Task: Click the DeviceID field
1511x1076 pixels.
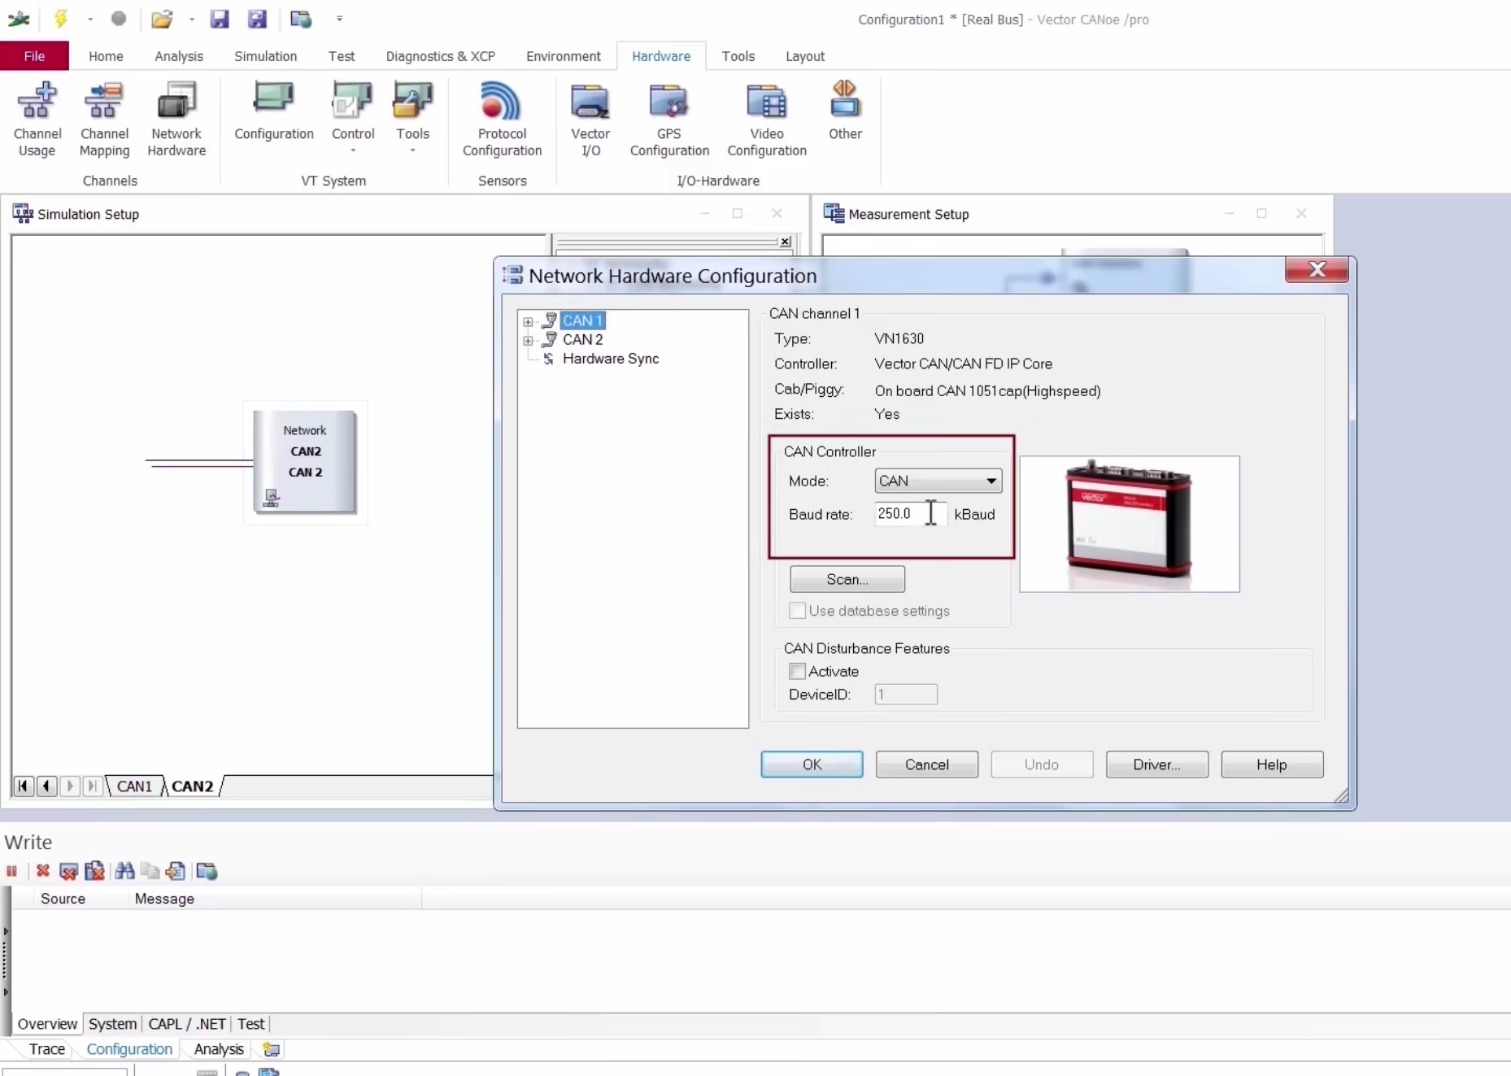Action: point(905,695)
